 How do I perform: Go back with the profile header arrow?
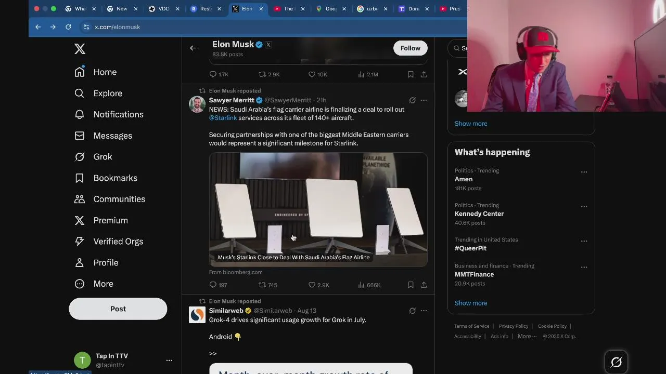click(x=193, y=48)
